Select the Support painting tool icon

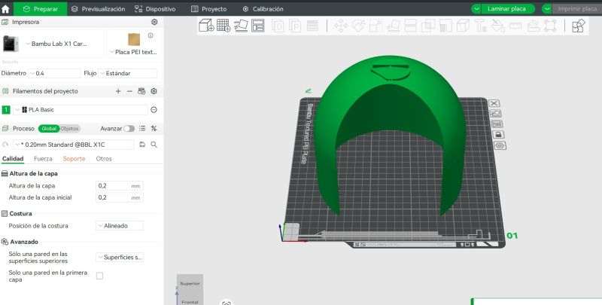(x=445, y=26)
